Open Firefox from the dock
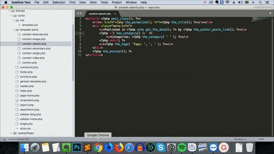 point(119,147)
